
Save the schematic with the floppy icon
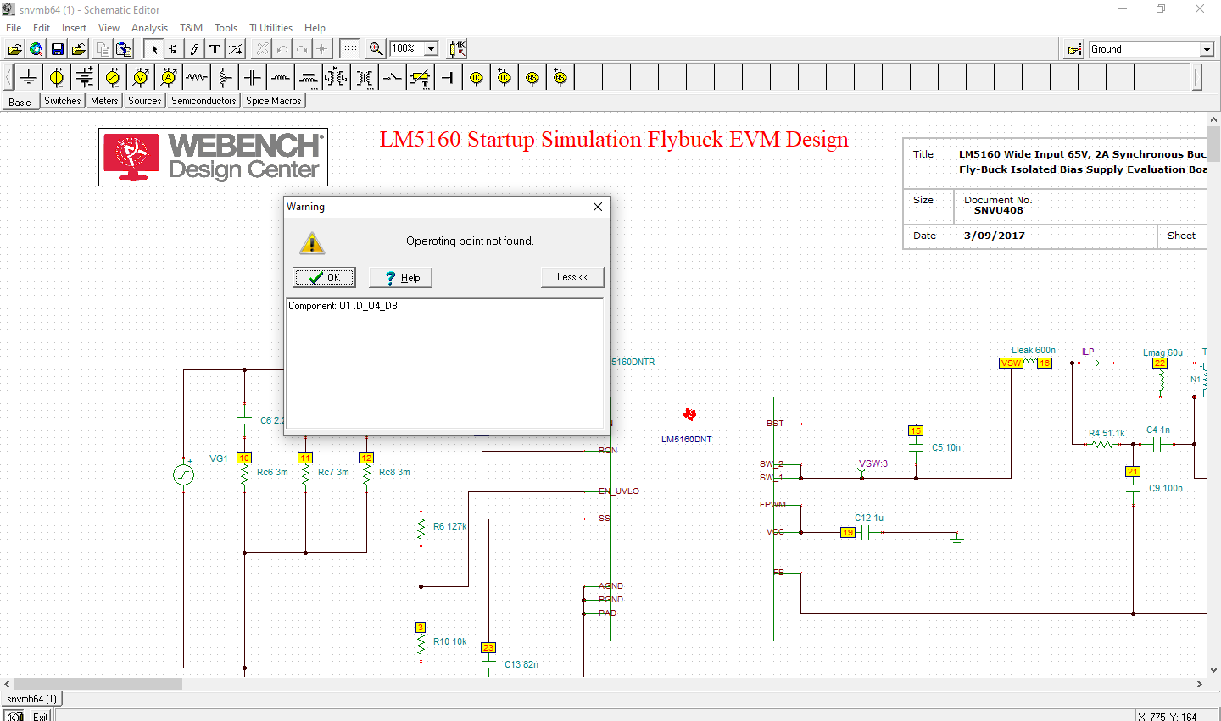click(x=57, y=49)
